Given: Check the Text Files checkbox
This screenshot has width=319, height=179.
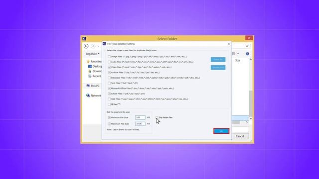Looking at the screenshot, I should [x=109, y=83].
